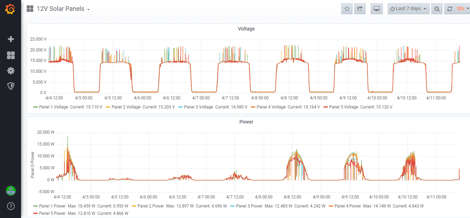This screenshot has width=470, height=218.
Task: Refresh the dashboard with refresh icon
Action: point(450,9)
